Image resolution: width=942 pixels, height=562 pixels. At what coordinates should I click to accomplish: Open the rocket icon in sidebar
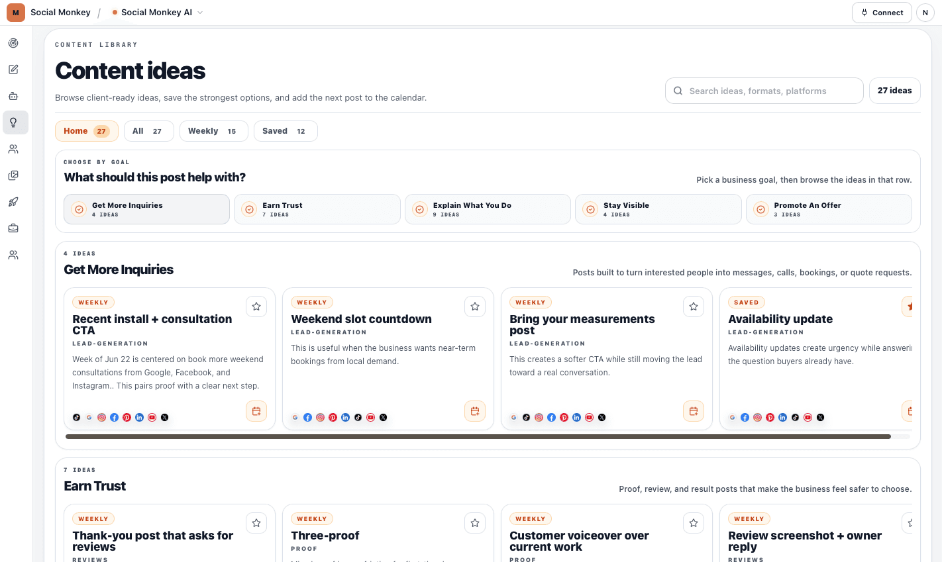pyautogui.click(x=13, y=202)
